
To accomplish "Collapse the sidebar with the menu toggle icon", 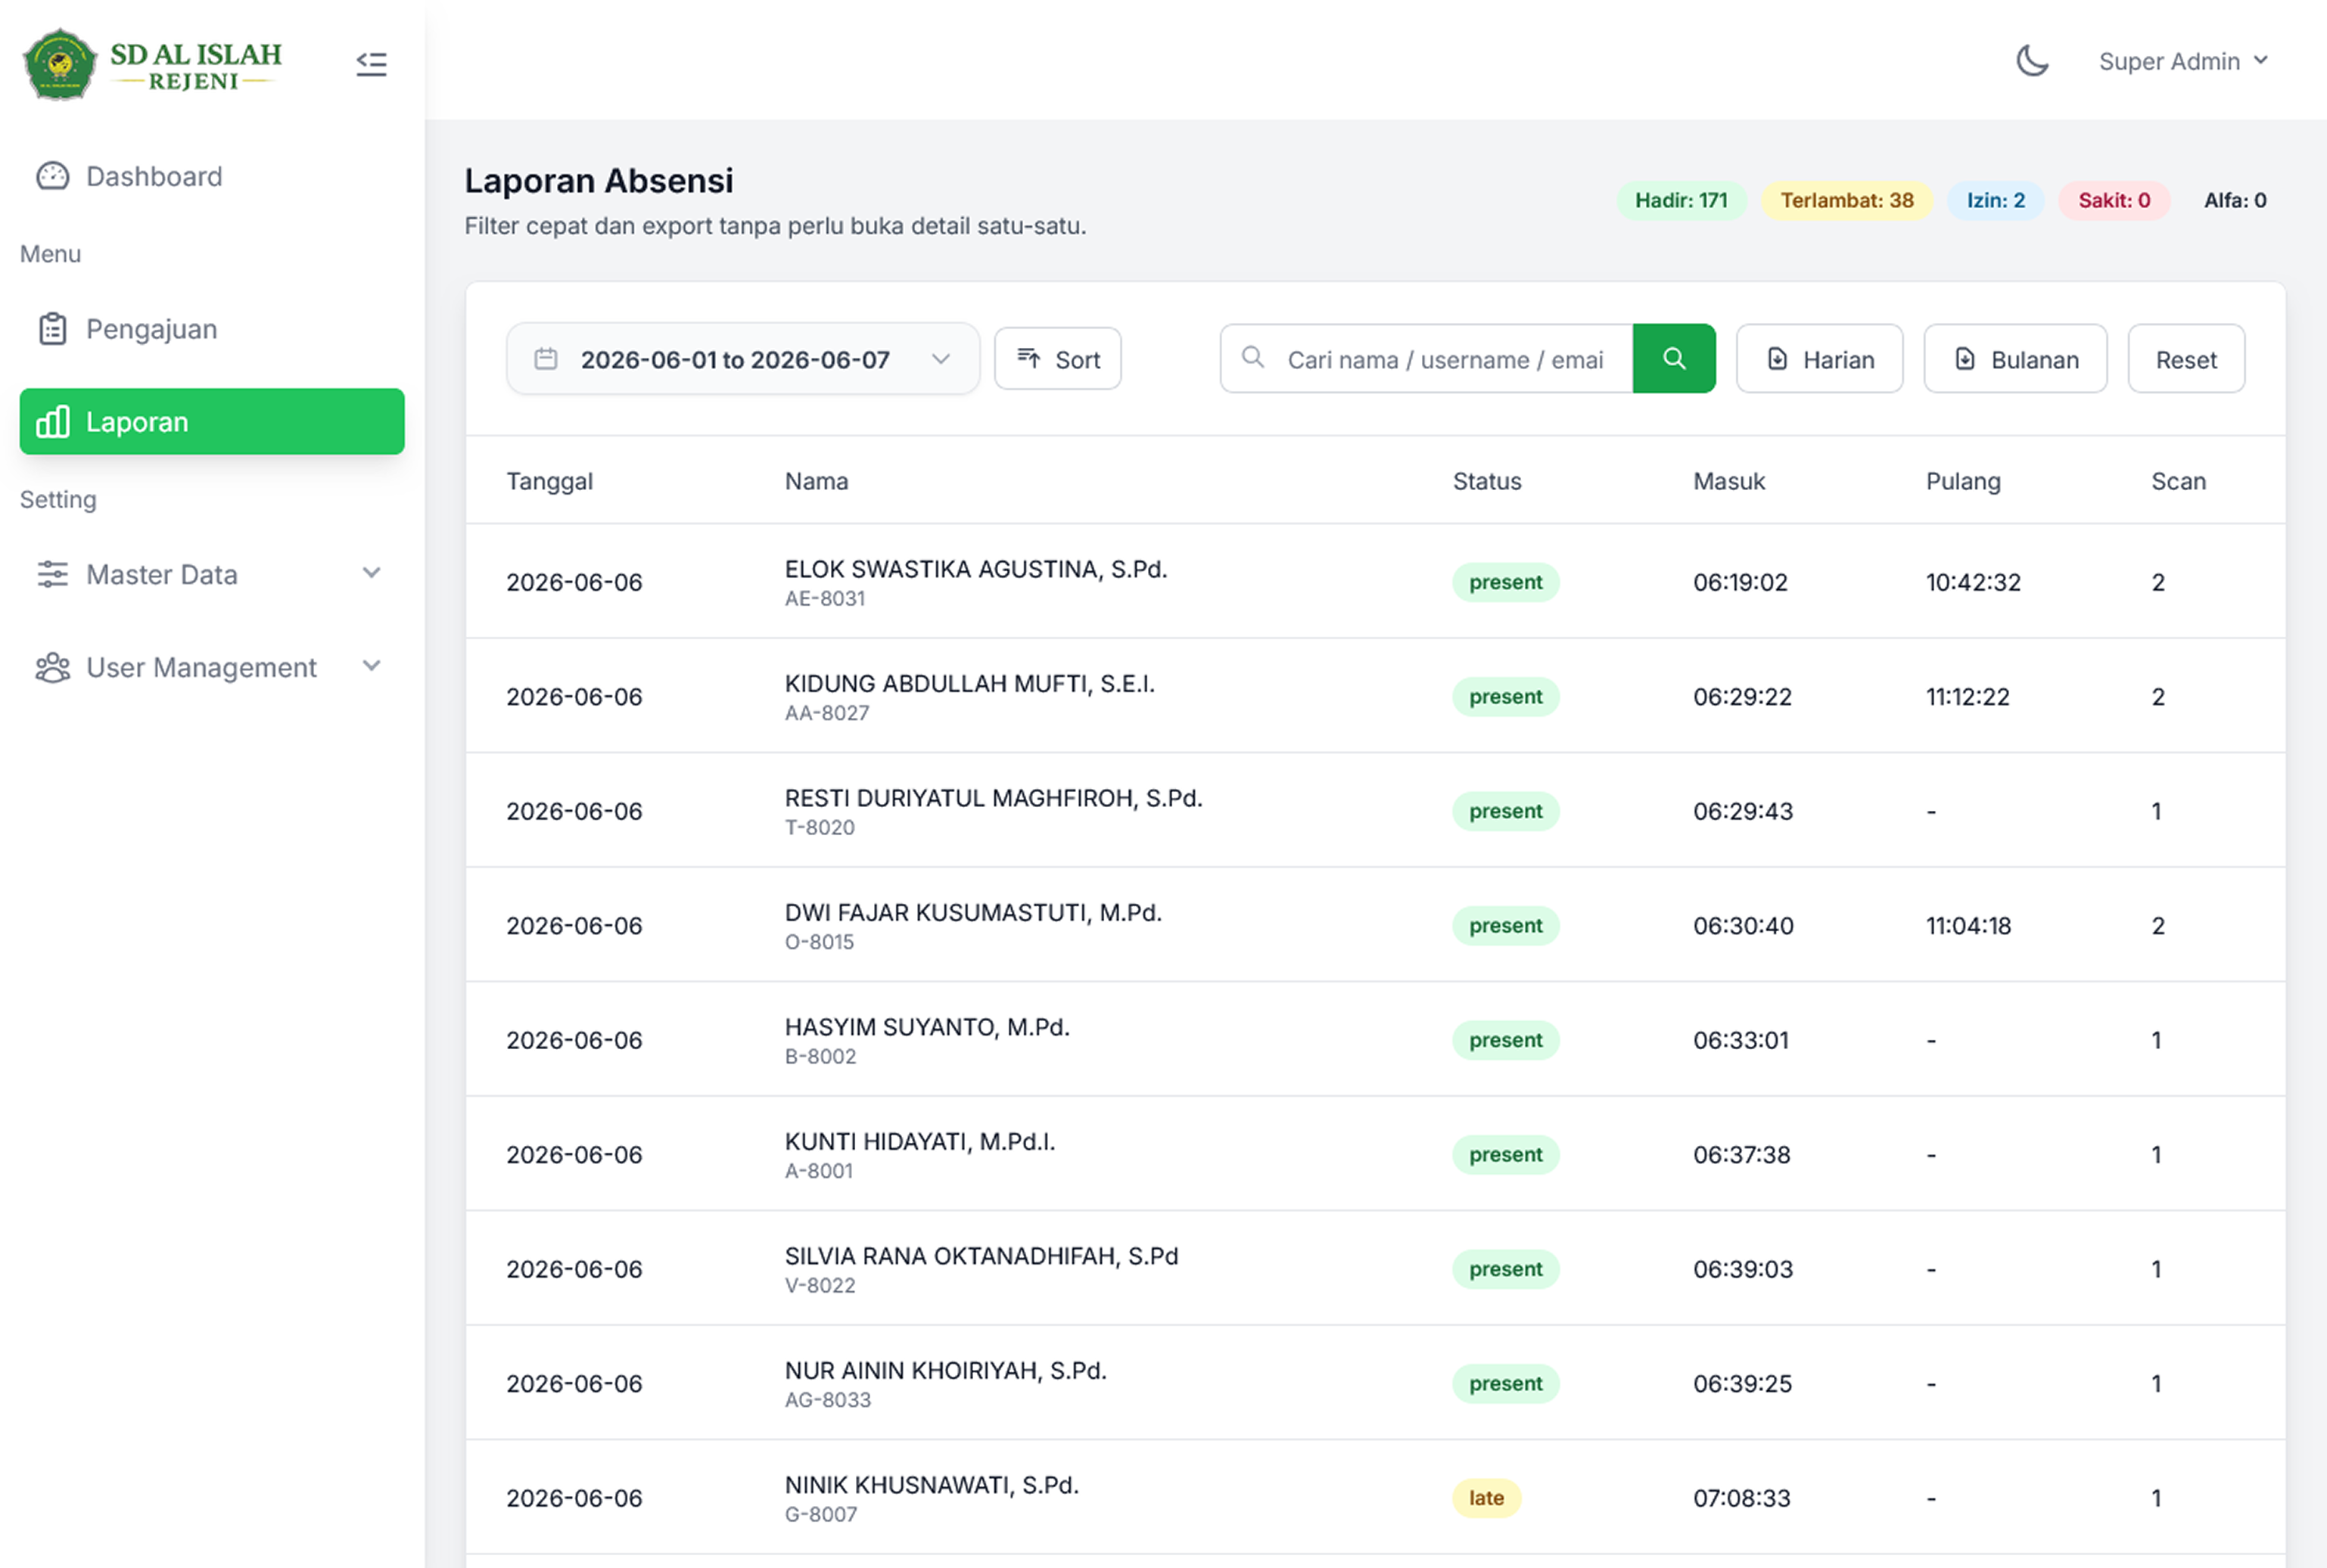I will point(371,64).
